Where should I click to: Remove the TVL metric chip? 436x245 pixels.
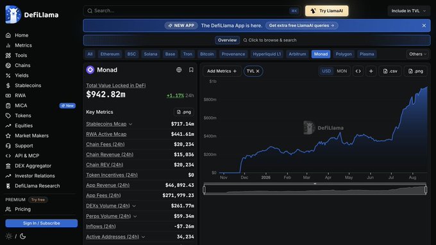[258, 71]
